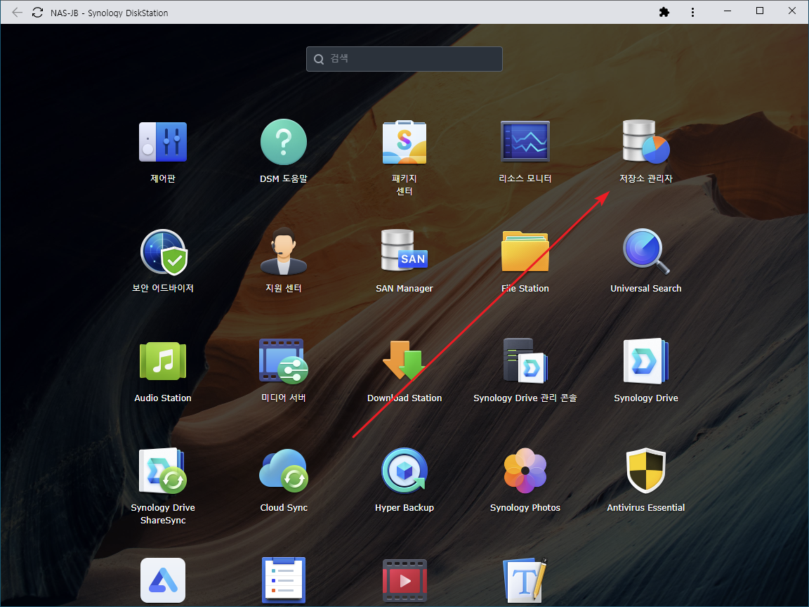Open Antivirus Essential

pos(645,470)
